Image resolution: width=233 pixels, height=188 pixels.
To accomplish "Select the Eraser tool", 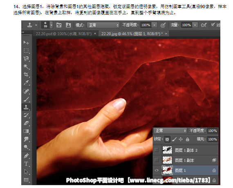I will coord(26,123).
